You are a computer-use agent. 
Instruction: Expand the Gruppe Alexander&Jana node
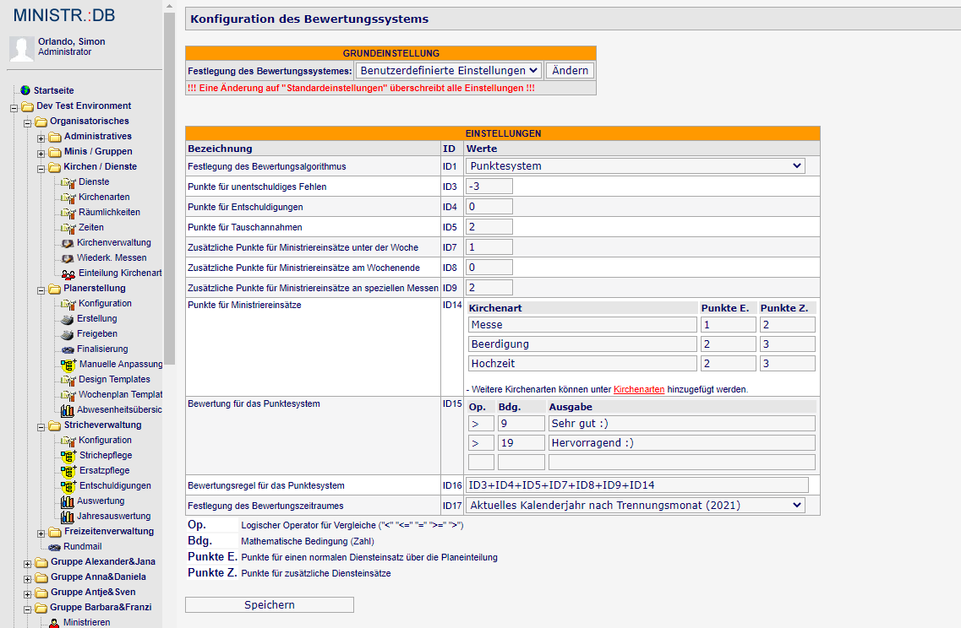pos(28,565)
